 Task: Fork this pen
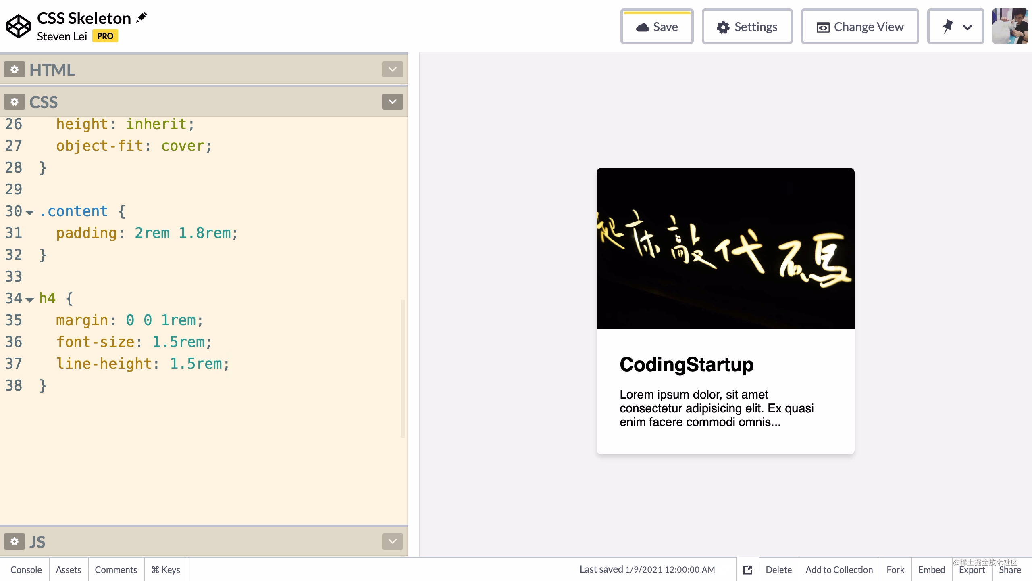[x=895, y=569]
